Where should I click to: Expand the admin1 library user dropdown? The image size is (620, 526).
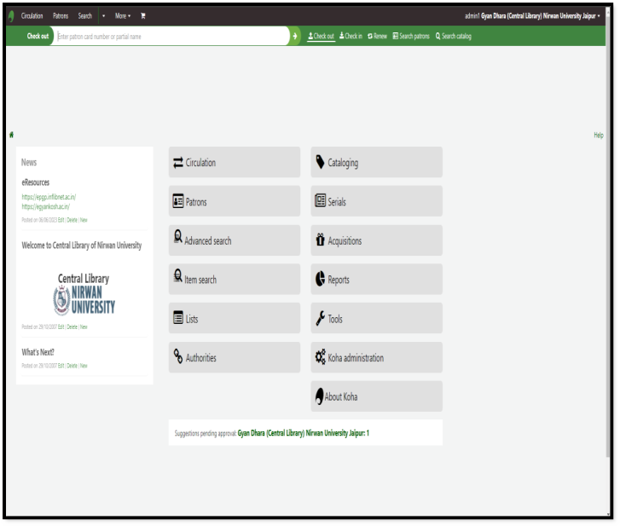coord(532,16)
